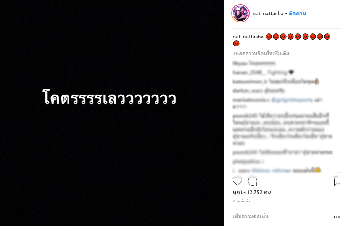
Task: Expand โหลดความคิดเห็นเพิ่มเติม to load more comments
Action: tap(261, 53)
